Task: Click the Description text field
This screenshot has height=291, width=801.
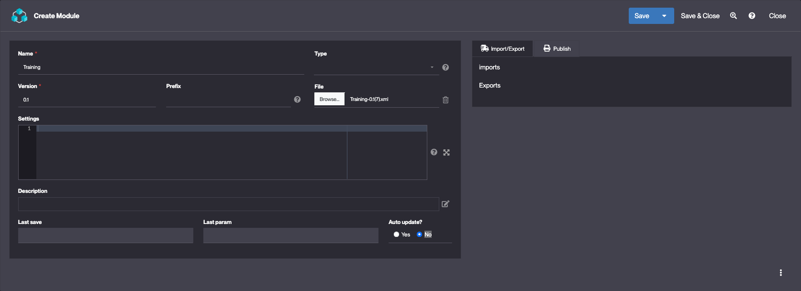Action: pyautogui.click(x=228, y=204)
